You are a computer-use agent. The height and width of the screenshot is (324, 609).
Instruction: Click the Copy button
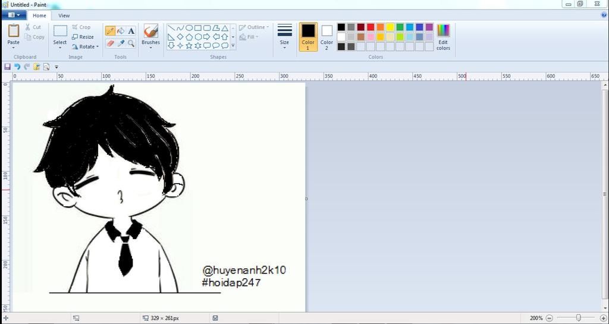click(34, 37)
